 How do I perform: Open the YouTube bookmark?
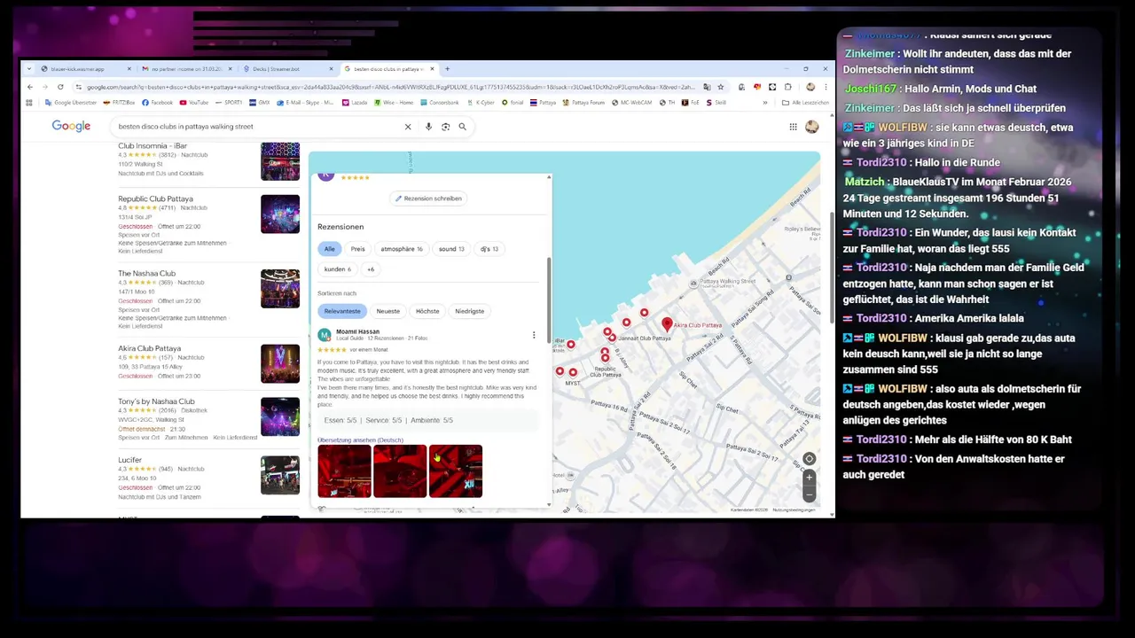click(194, 103)
